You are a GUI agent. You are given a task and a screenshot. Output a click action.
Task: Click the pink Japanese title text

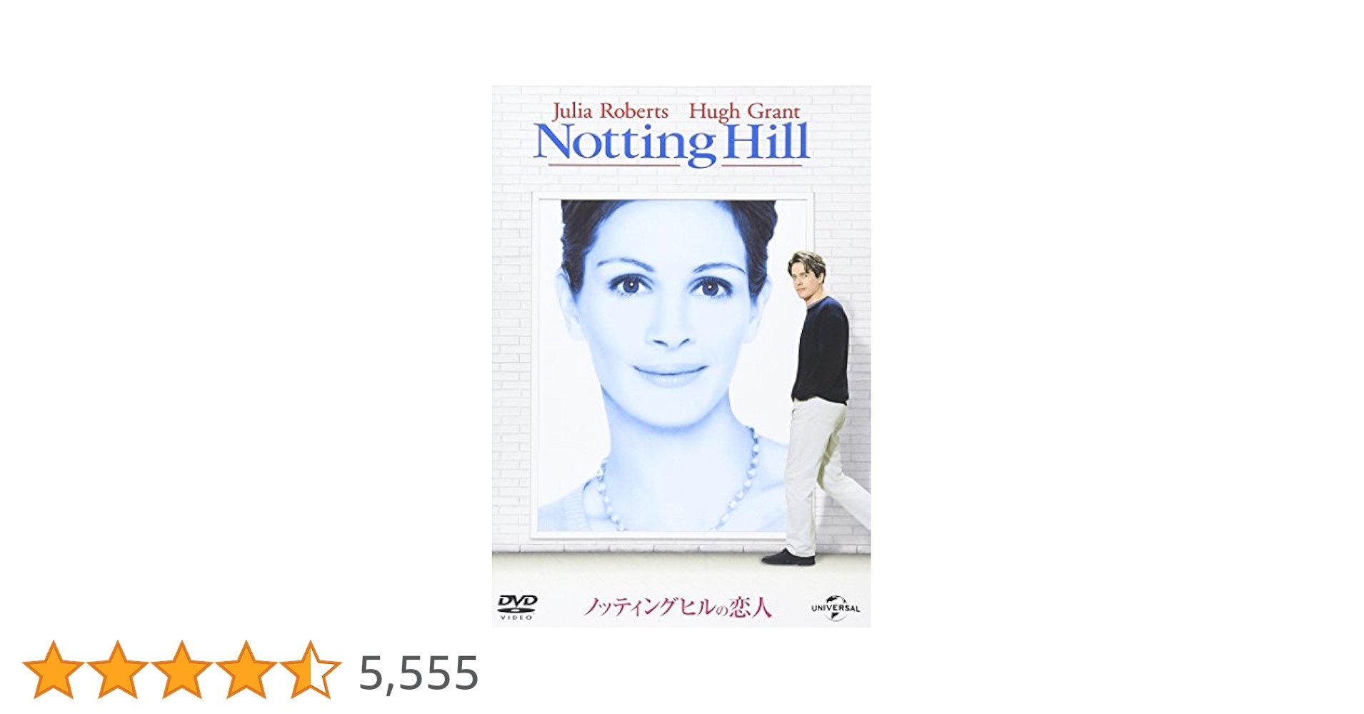coord(677,607)
